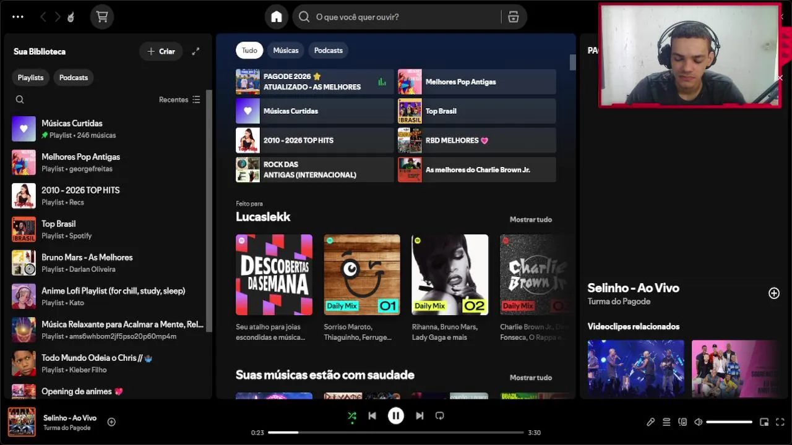
Task: Expand the library to full view
Action: 196,51
